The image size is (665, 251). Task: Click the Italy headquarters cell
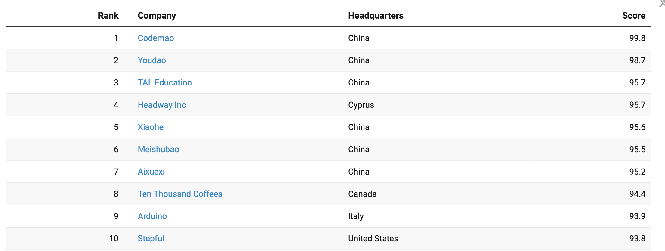point(356,216)
